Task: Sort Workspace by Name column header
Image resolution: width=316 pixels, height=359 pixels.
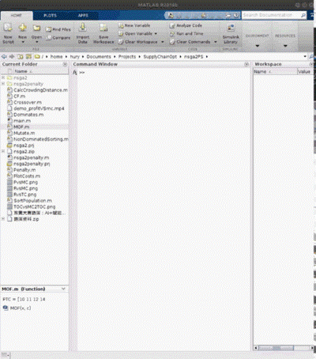Action: pos(275,71)
